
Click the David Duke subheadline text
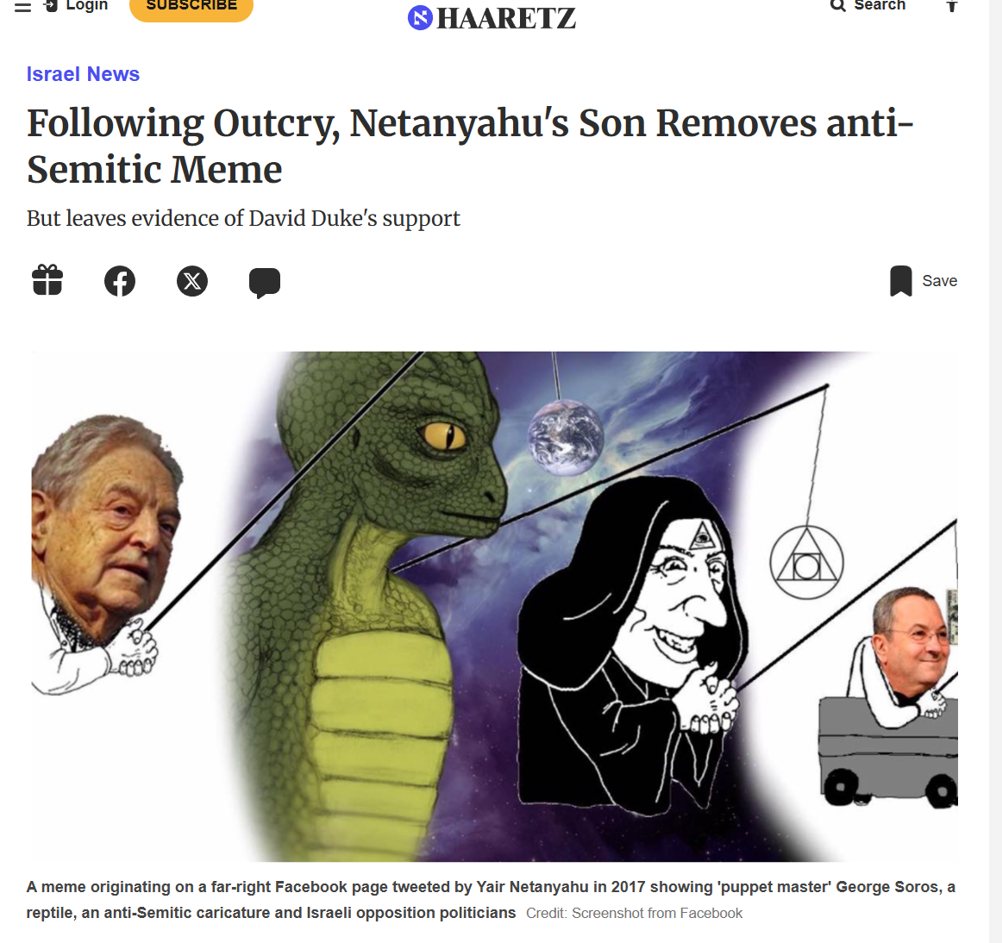pyautogui.click(x=243, y=218)
